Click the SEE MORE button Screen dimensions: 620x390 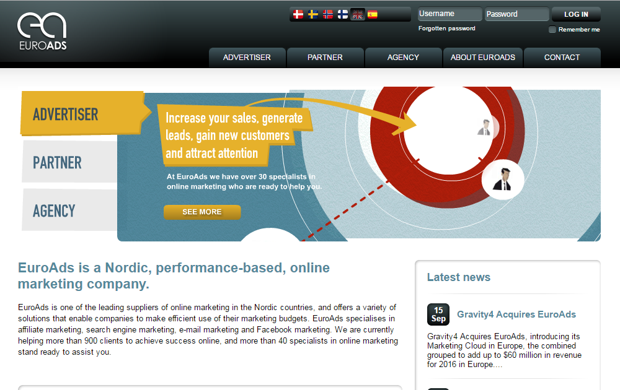point(202,212)
